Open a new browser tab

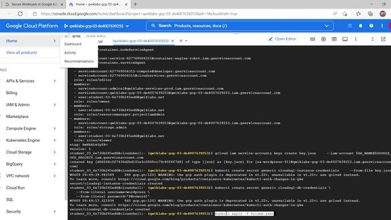pyautogui.click(x=135, y=4)
